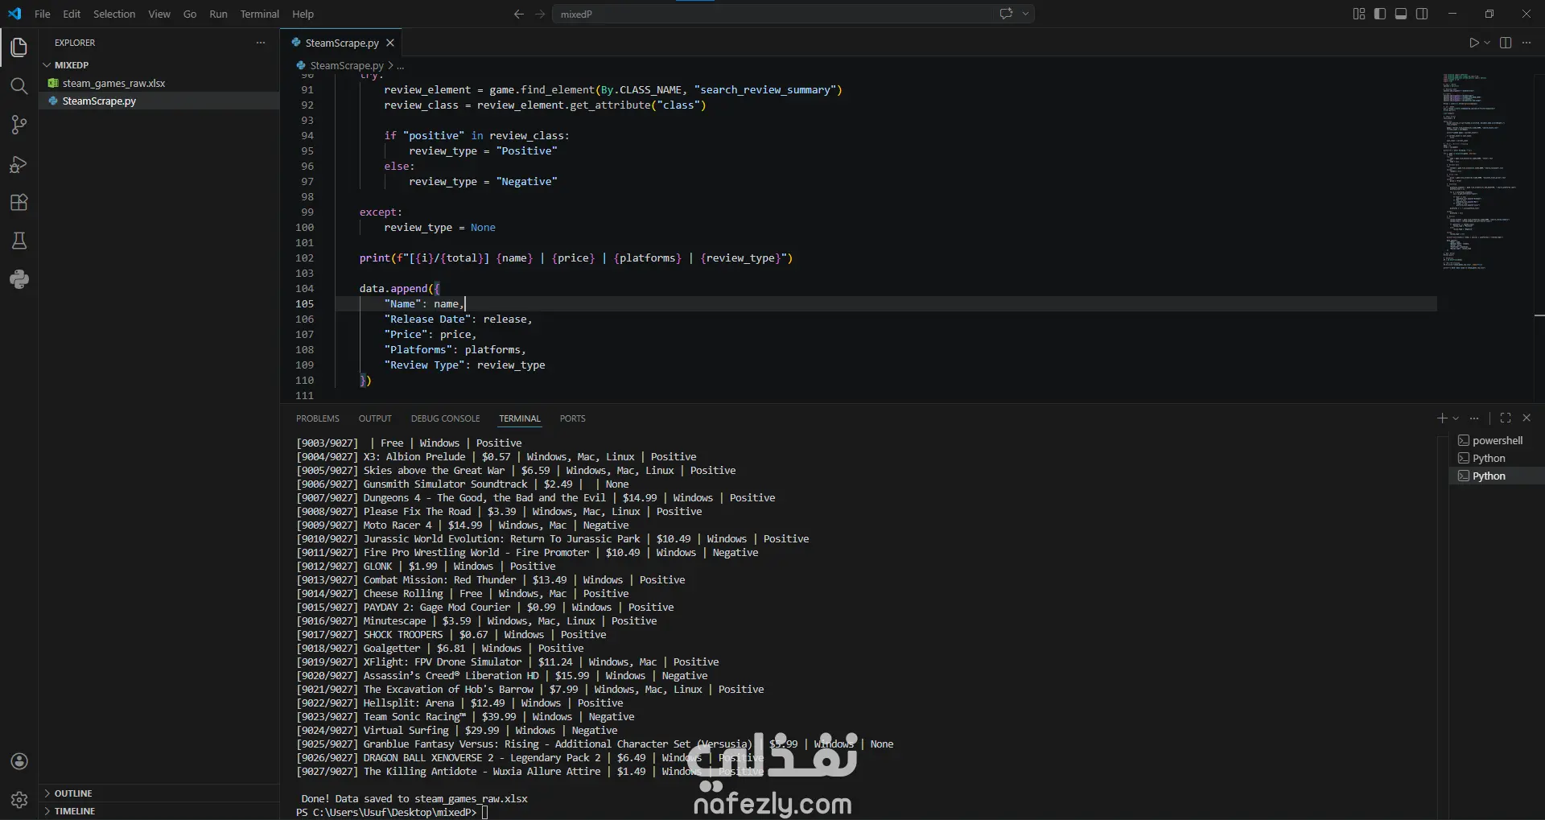The image size is (1545, 820).
Task: Open Explorer Views and More Actions
Action: [261, 43]
